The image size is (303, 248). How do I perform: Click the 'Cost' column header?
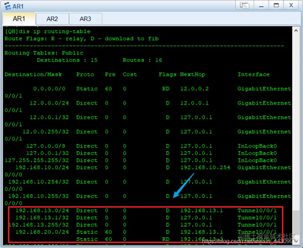pyautogui.click(x=130, y=74)
